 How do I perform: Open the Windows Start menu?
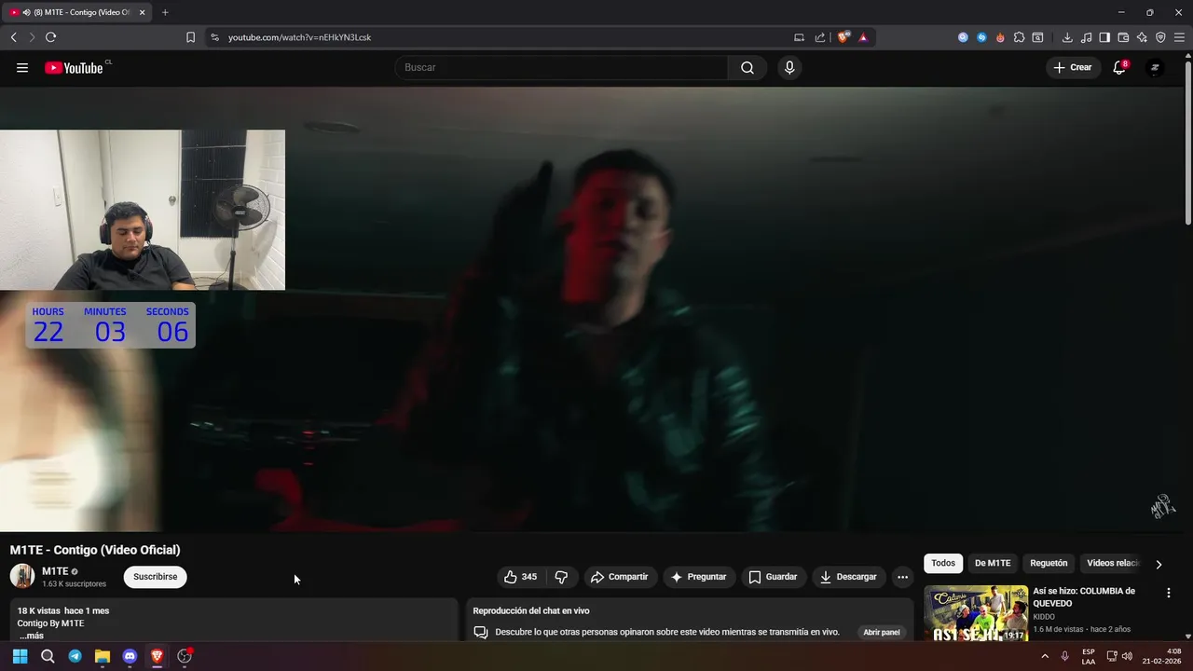[x=20, y=656]
